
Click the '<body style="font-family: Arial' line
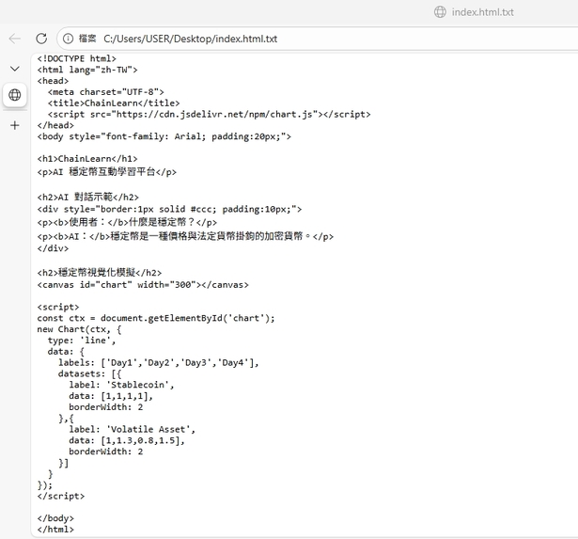coord(164,136)
